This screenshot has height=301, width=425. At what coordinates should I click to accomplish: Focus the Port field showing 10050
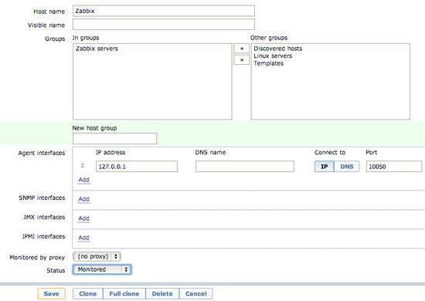coord(394,167)
